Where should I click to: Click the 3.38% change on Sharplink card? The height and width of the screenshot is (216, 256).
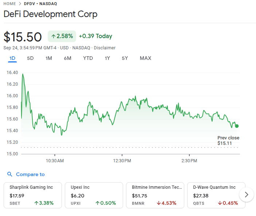[x=44, y=203]
